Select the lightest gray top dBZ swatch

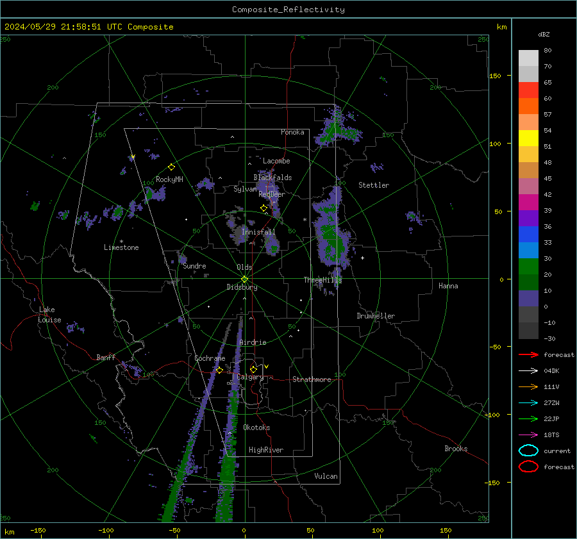(x=528, y=58)
